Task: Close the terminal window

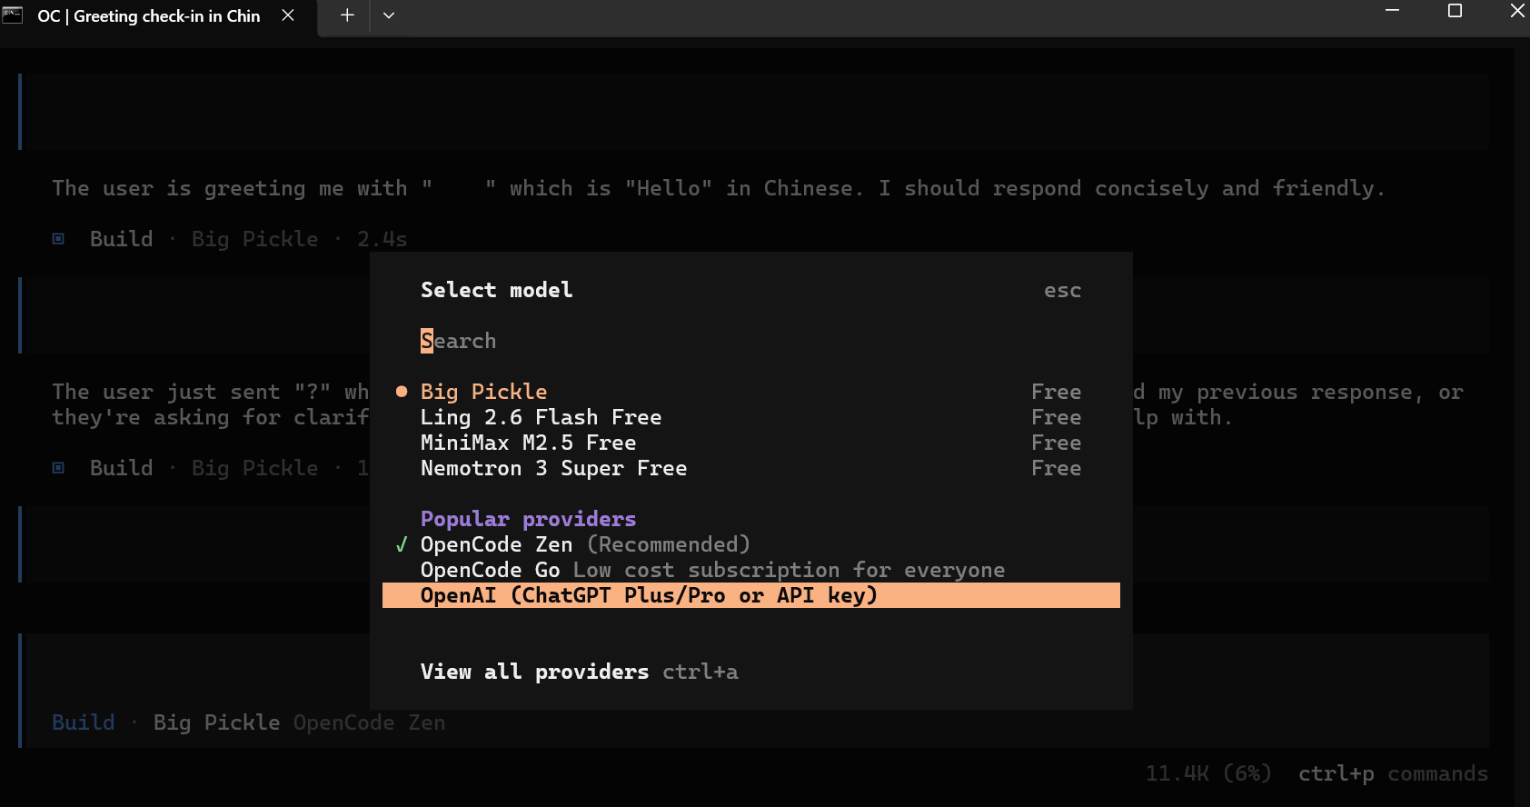Action: pyautogui.click(x=1516, y=11)
